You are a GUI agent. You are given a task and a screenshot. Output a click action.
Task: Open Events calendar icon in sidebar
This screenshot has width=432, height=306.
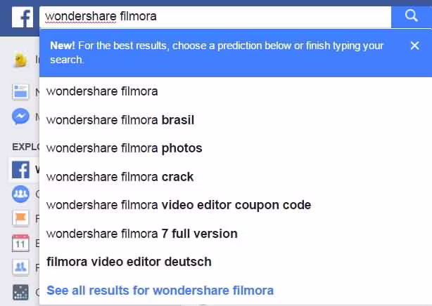coord(21,244)
